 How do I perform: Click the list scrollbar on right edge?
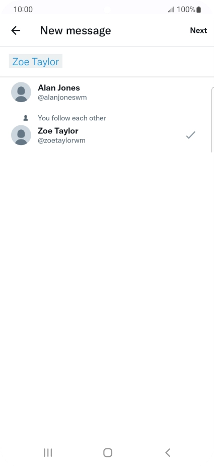tap(212, 120)
